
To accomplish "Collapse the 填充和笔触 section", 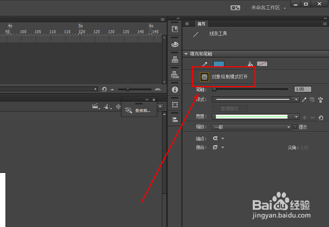I will [x=186, y=54].
